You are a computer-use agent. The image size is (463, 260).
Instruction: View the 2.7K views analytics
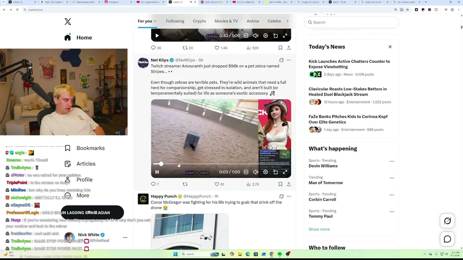click(252, 184)
